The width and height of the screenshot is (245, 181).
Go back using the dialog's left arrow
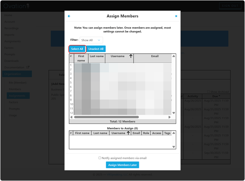point(69,16)
